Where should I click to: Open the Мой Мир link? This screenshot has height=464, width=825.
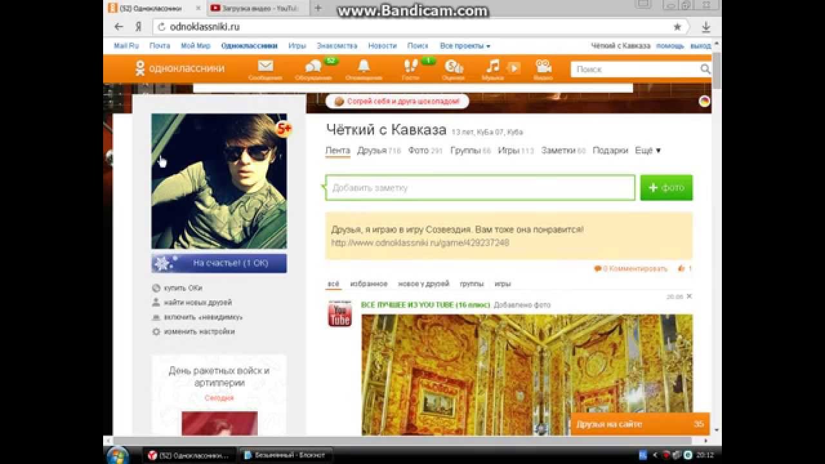point(195,46)
